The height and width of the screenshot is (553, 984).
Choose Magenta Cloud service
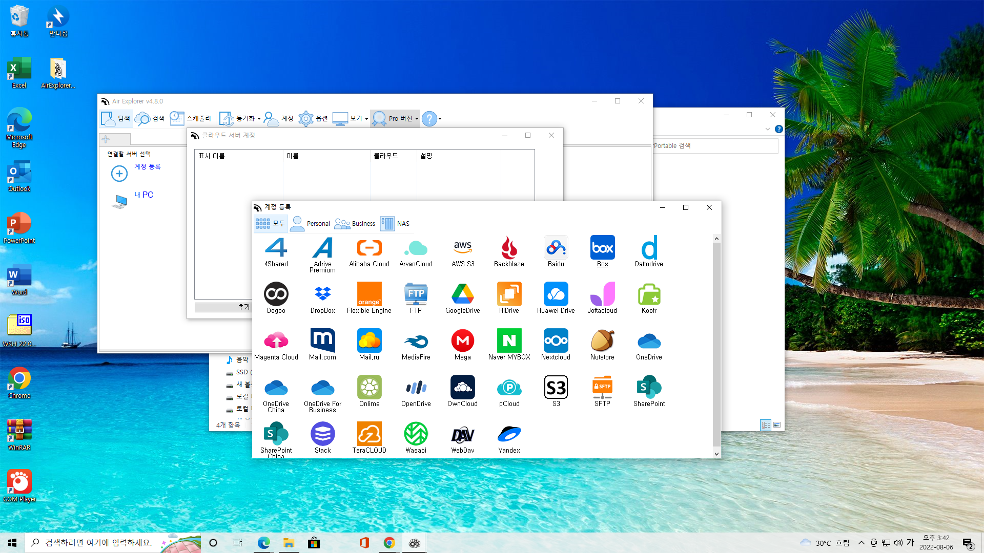point(276,345)
